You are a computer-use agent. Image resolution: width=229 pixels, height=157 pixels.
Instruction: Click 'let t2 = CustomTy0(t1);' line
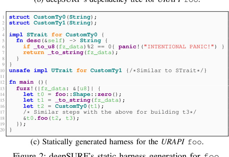click(x=64, y=106)
